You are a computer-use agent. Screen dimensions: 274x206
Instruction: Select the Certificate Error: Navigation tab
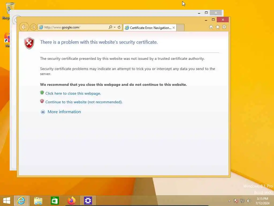click(149, 28)
